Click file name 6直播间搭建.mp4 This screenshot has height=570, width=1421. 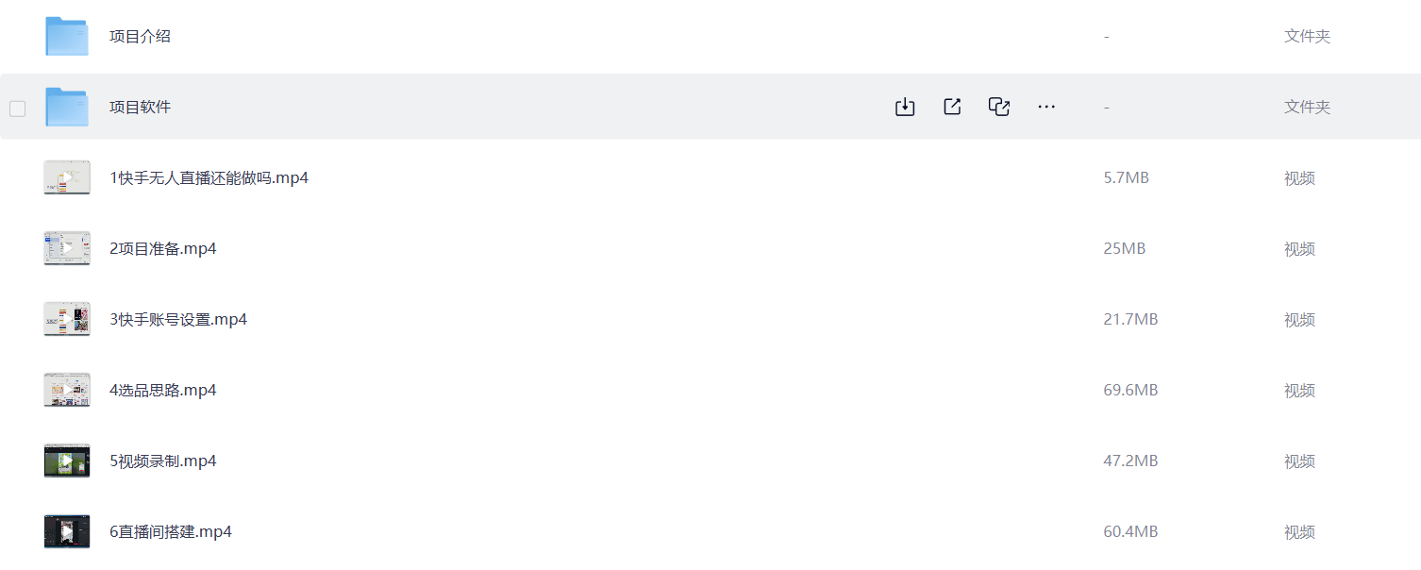pos(170,531)
